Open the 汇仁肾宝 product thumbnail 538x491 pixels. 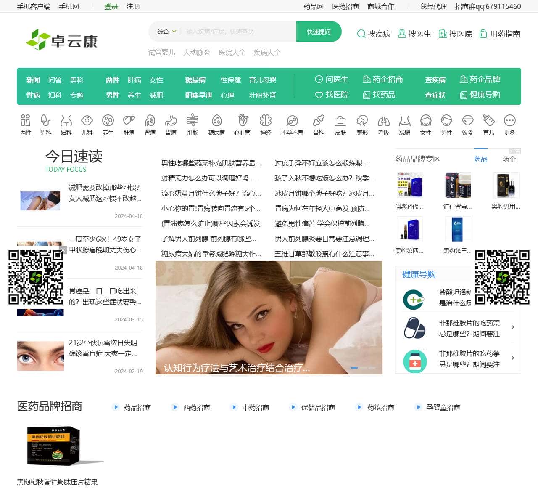tap(458, 185)
